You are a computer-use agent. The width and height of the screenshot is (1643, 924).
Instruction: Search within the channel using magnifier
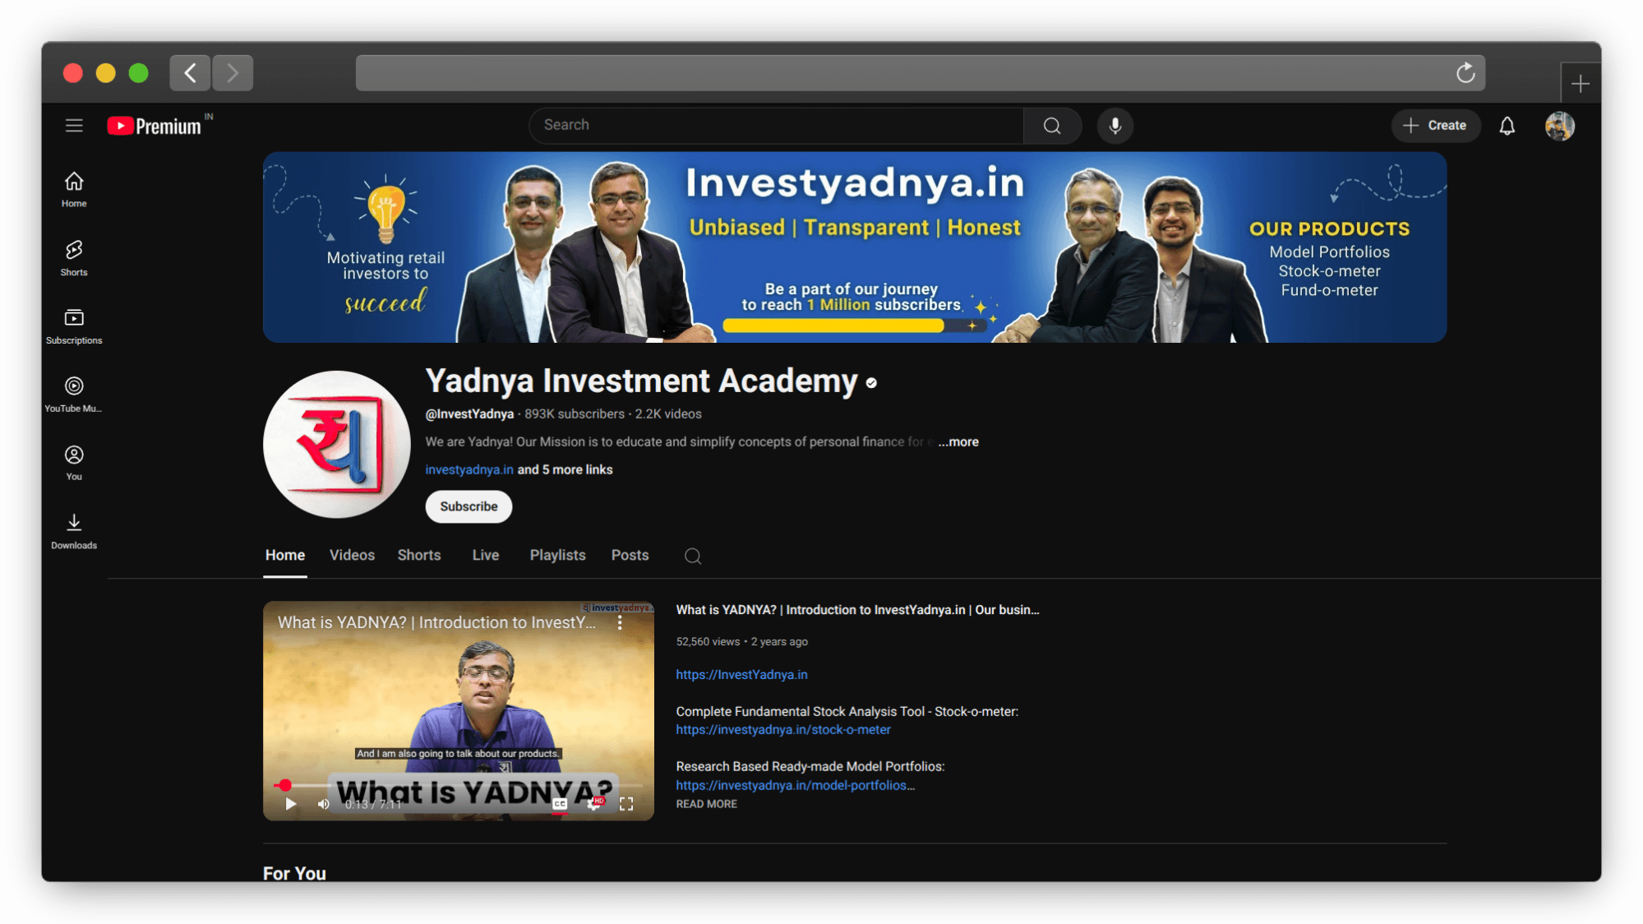pos(693,557)
